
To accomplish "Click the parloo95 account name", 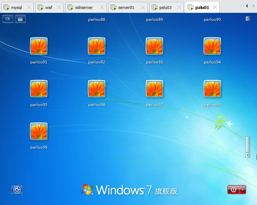I will pyautogui.click(x=39, y=105).
